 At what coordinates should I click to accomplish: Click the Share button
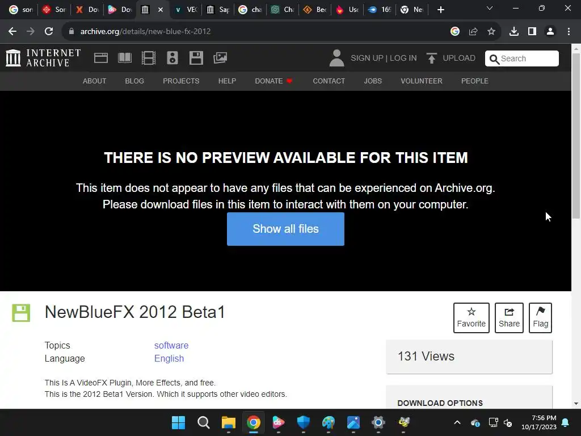(x=509, y=318)
